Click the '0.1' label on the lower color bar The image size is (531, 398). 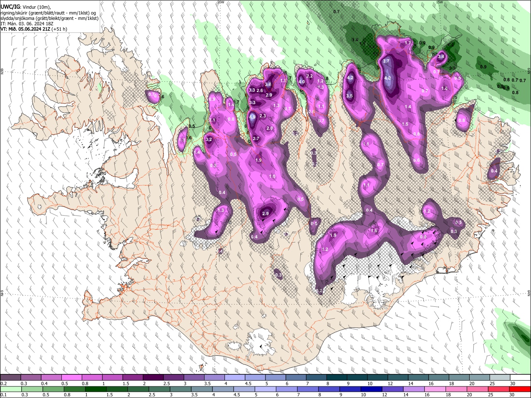[x=4, y=395]
